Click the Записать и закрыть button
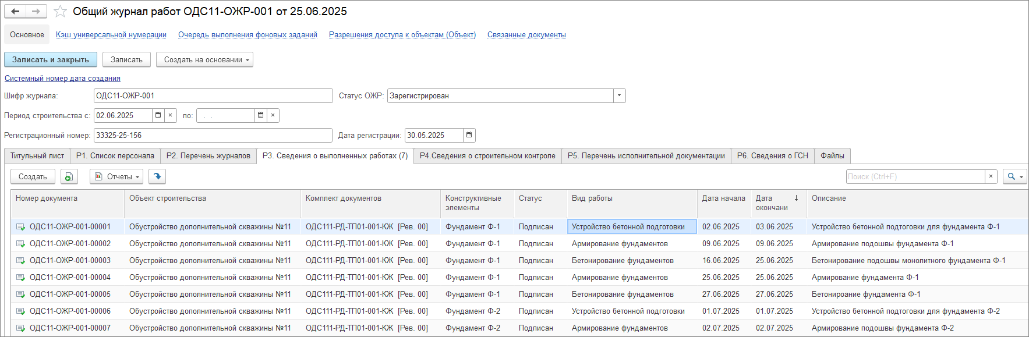1029x337 pixels. pos(51,59)
